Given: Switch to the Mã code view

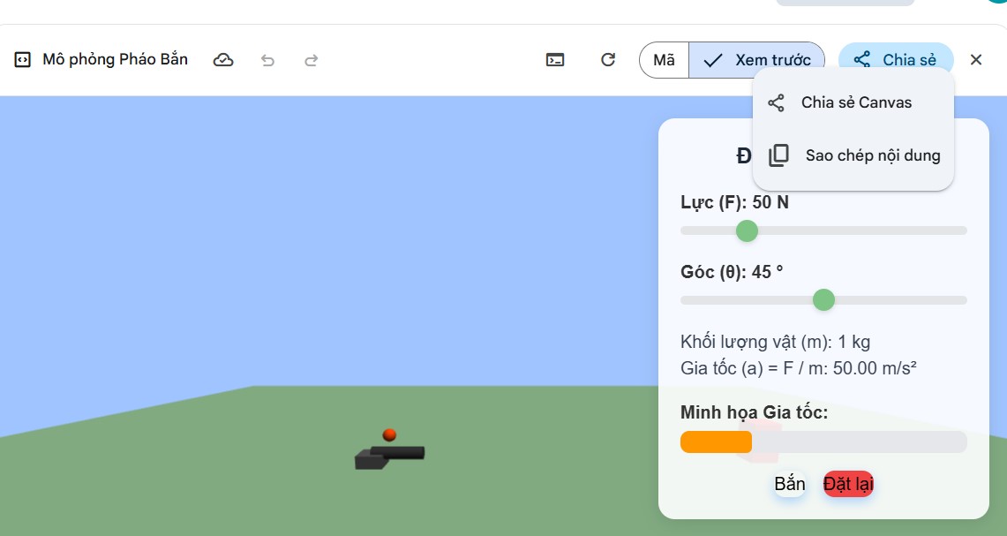Looking at the screenshot, I should coord(664,60).
